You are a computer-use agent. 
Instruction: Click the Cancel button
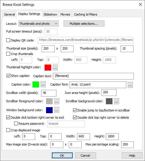(85, 155)
